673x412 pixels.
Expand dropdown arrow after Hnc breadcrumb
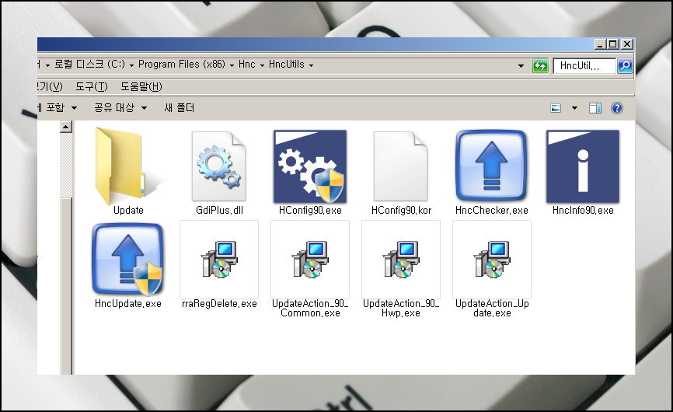262,65
